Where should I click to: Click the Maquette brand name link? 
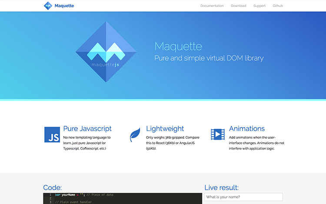pos(64,6)
